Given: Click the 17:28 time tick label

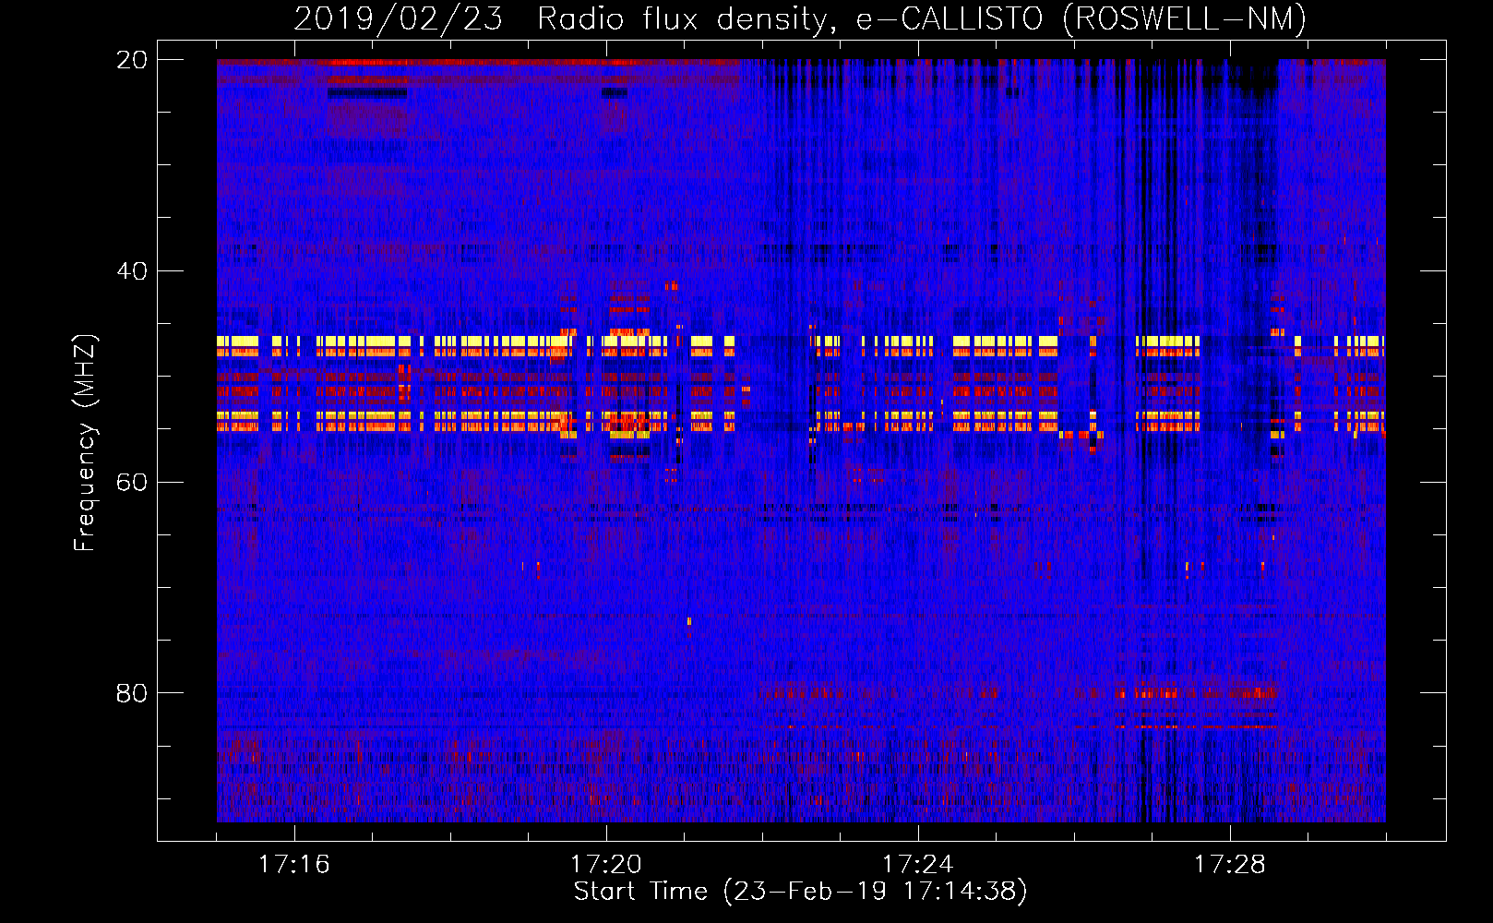Looking at the screenshot, I should pos(1230,864).
